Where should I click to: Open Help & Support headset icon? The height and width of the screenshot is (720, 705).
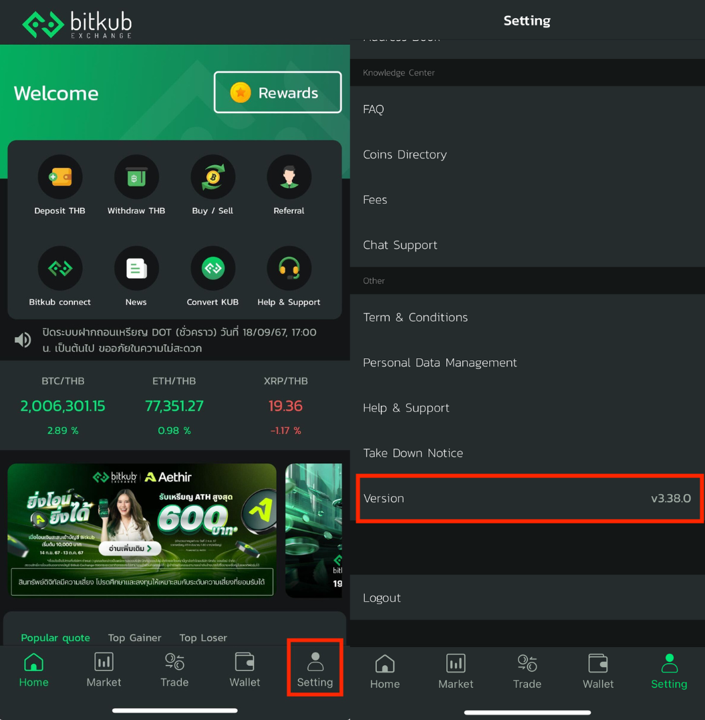(x=289, y=268)
